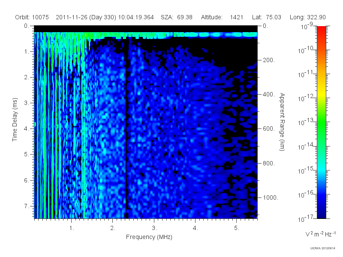
Task: Click the dark vertical gap near 2.3 MHz
Action: [126, 129]
